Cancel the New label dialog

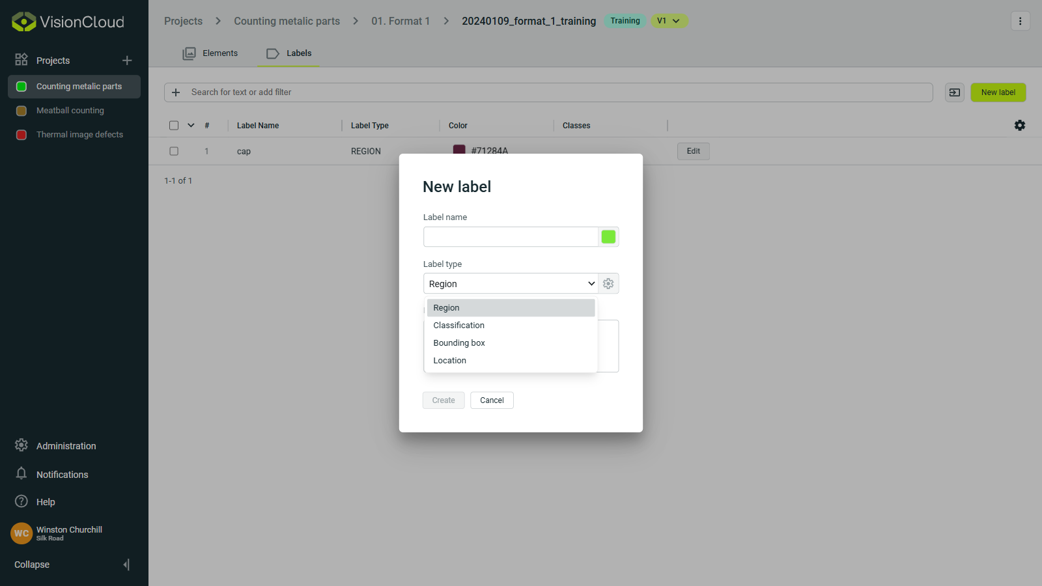pos(492,400)
